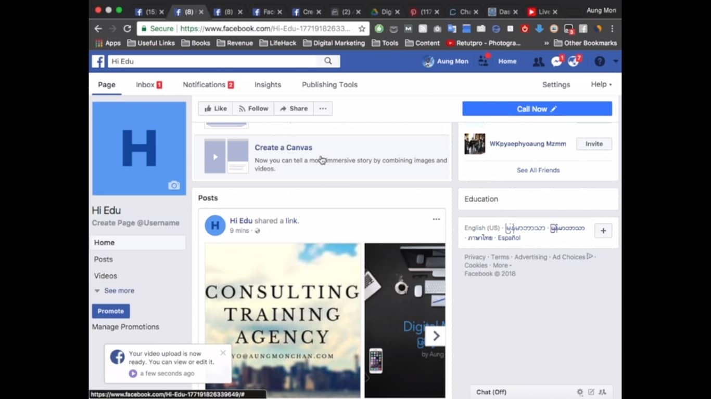This screenshot has width=711, height=399.
Task: Open the Help dropdown menu
Action: (x=601, y=85)
